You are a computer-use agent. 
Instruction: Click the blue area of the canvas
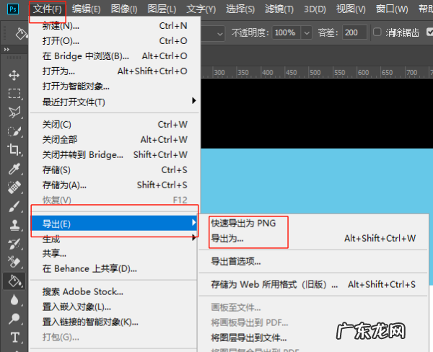pyautogui.click(x=317, y=181)
